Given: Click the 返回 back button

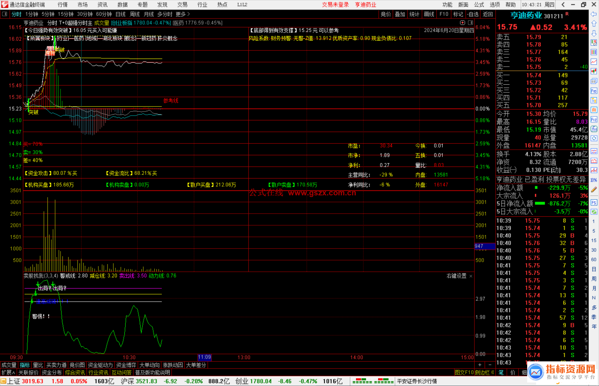Looking at the screenshot, I should [x=488, y=14].
